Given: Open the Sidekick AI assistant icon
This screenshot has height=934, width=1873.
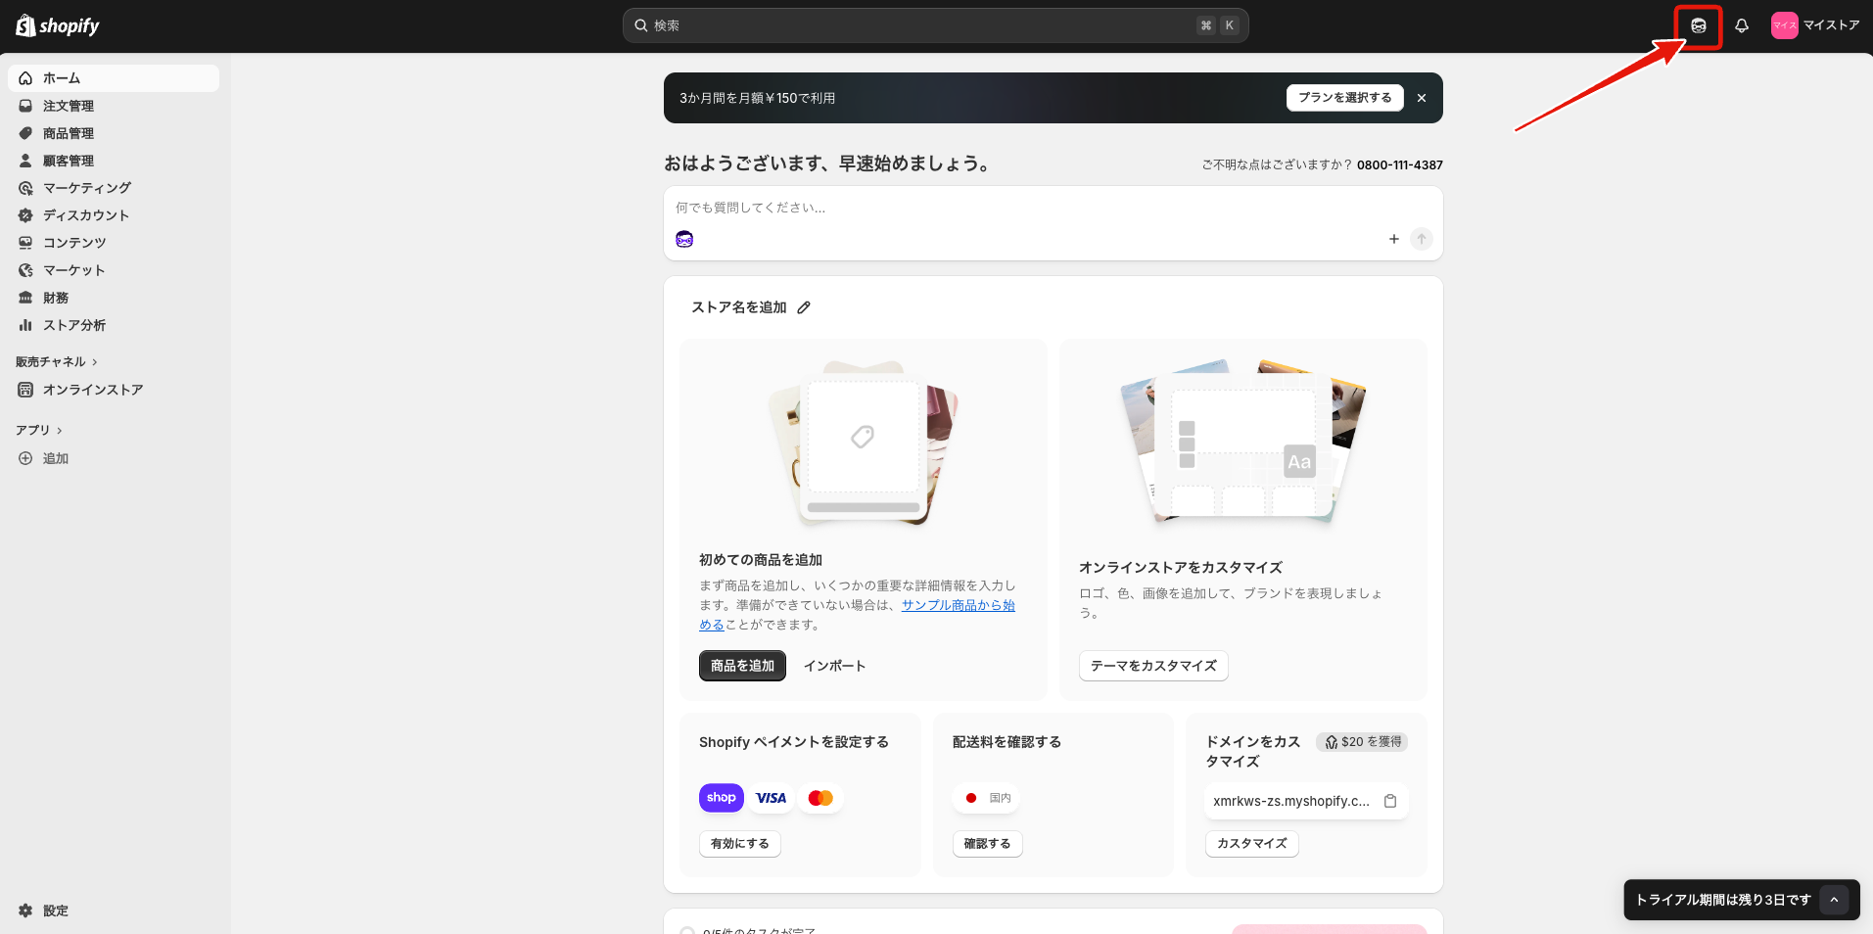Looking at the screenshot, I should (x=1698, y=25).
